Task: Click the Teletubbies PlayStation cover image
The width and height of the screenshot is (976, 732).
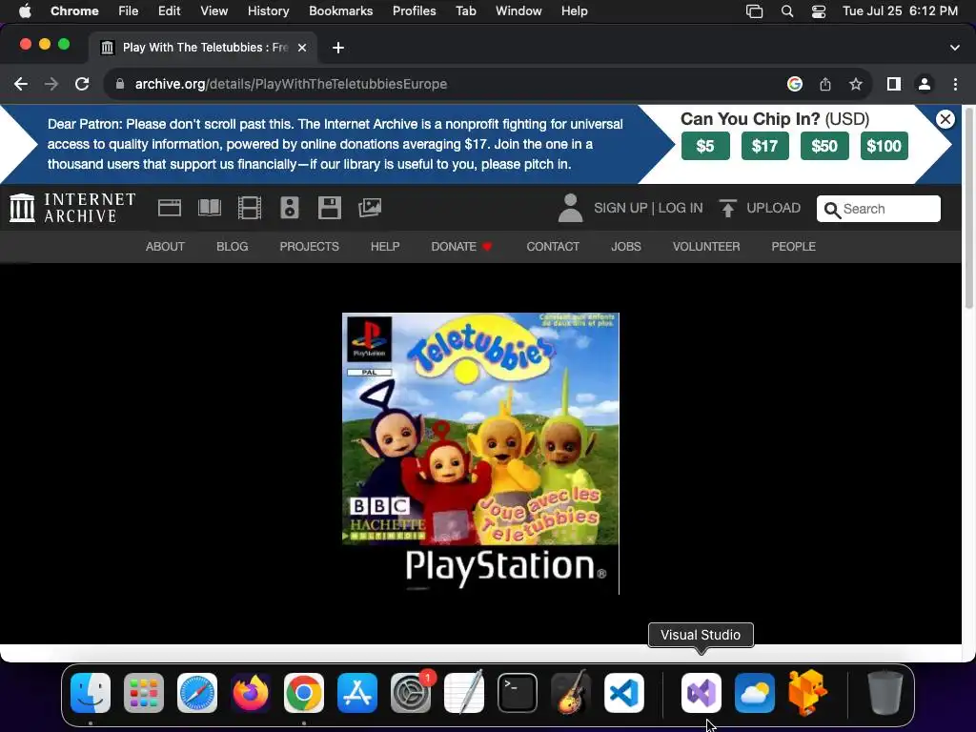Action: pyautogui.click(x=480, y=454)
